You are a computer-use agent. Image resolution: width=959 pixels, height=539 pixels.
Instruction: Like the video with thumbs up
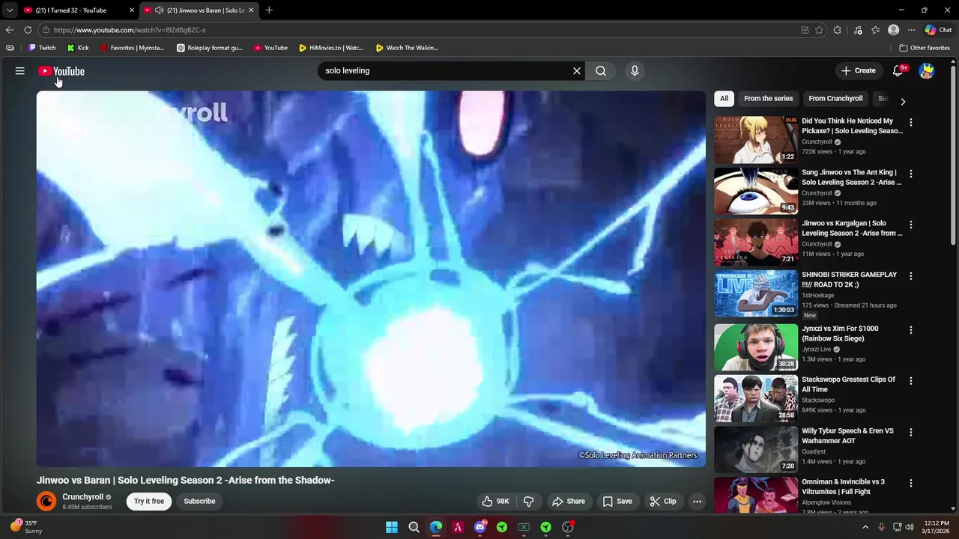coord(495,501)
